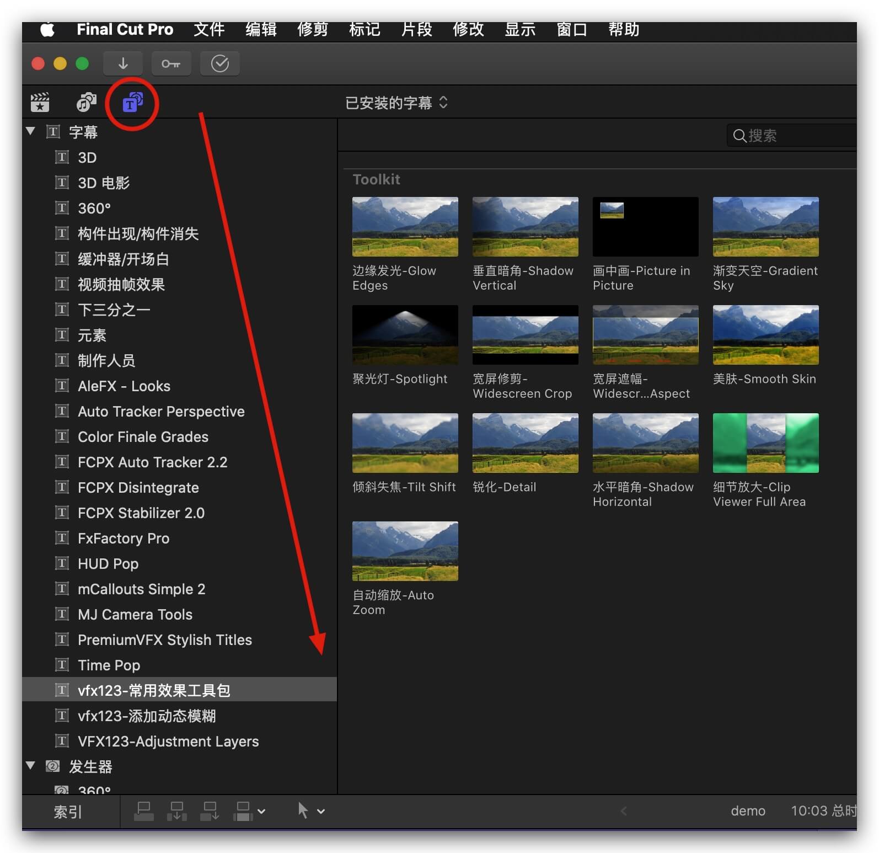
Task: Select the 360° titles category
Action: tap(179, 208)
